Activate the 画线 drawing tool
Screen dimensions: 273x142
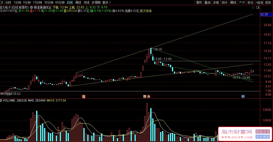(233, 3)
